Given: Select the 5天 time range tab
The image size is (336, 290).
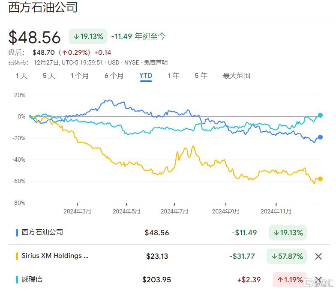Looking at the screenshot, I should (49, 76).
